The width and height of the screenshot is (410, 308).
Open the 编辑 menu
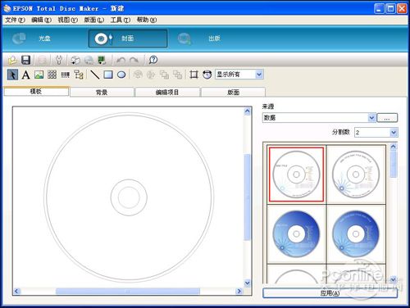pyautogui.click(x=41, y=20)
